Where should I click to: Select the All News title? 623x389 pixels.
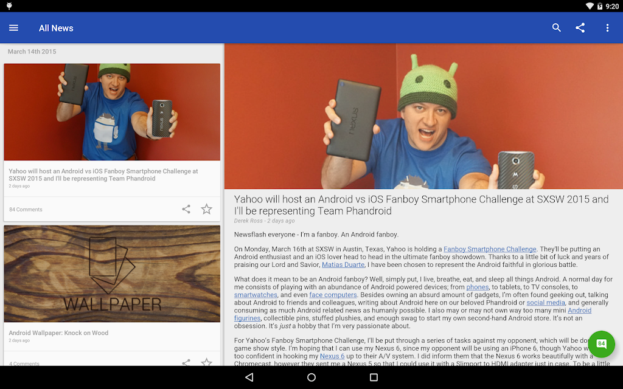click(x=56, y=28)
